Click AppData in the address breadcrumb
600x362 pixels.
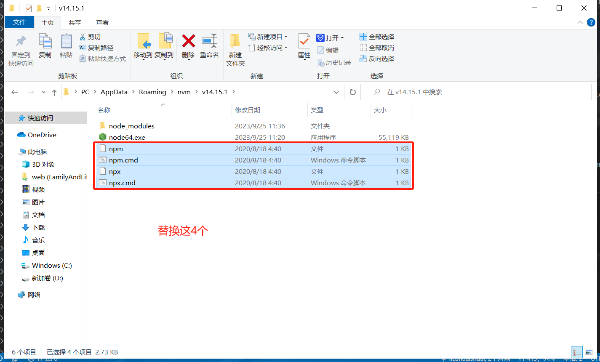pos(114,92)
